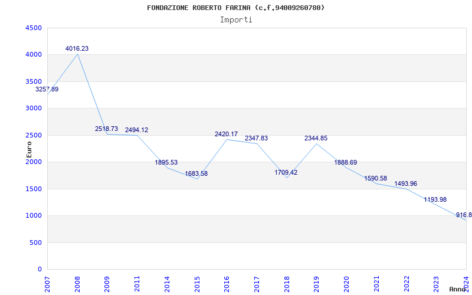The image size is (472, 295).
Task: Click the 1500 y-axis tick label
Action: (x=34, y=189)
